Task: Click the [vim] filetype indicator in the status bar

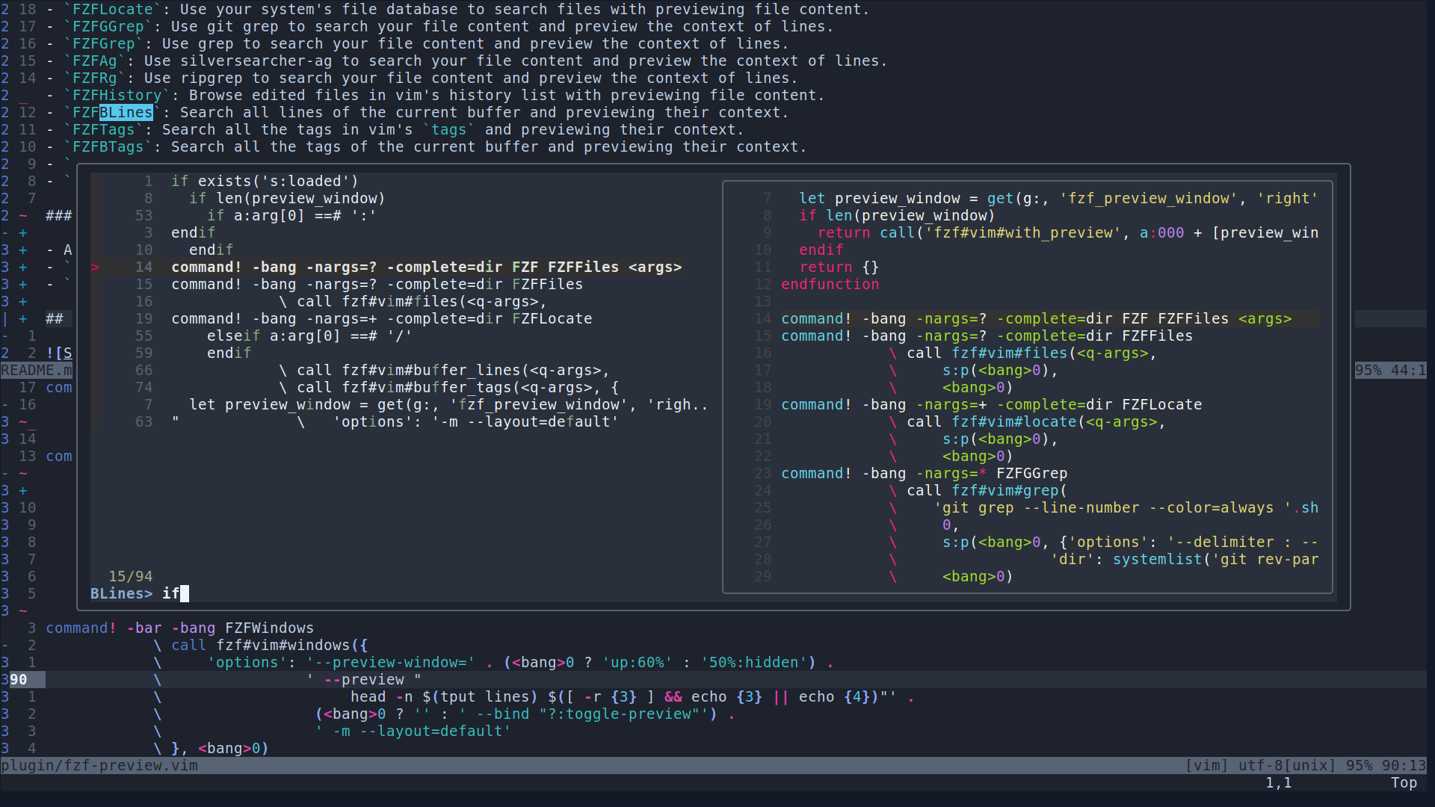Action: (1206, 766)
